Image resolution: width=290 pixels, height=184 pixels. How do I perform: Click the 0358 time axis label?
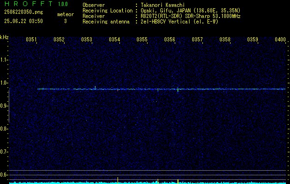pos(225,40)
